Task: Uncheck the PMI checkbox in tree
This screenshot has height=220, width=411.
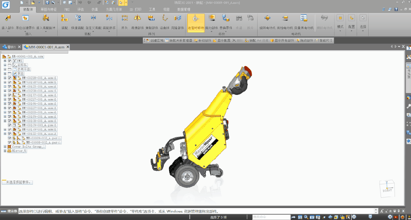Action: [x=9, y=61]
